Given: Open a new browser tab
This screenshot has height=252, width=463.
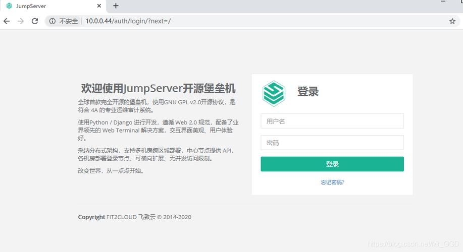Looking at the screenshot, I should point(116,6).
